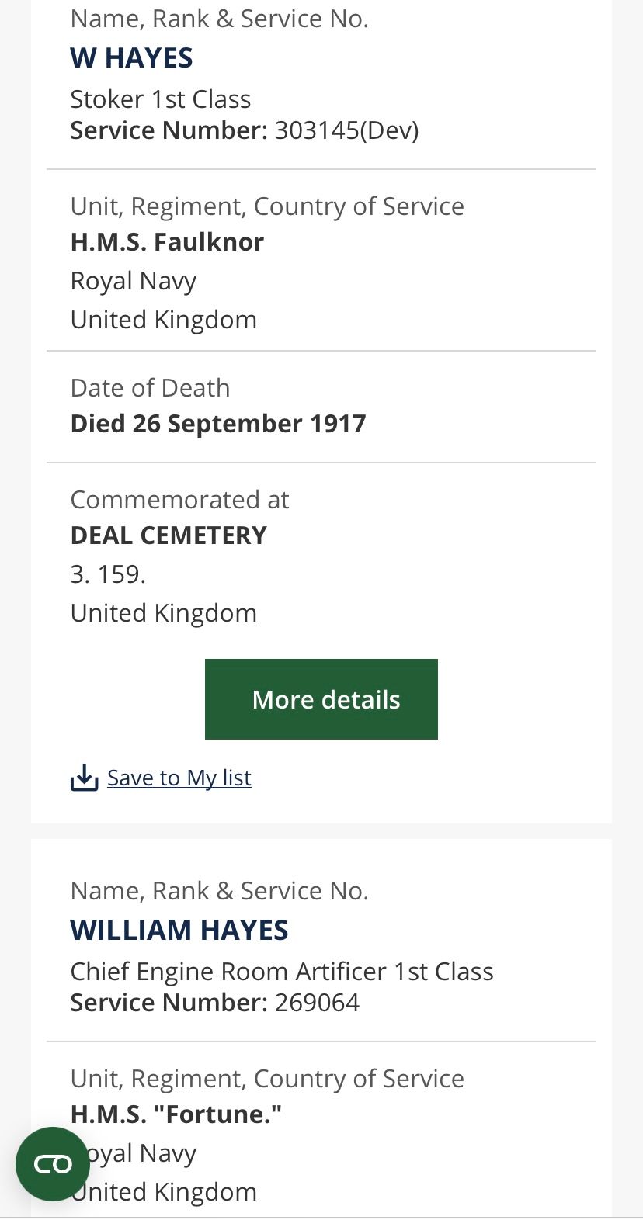Click the download icon beside Save to My list
The height and width of the screenshot is (1220, 643).
coord(84,778)
